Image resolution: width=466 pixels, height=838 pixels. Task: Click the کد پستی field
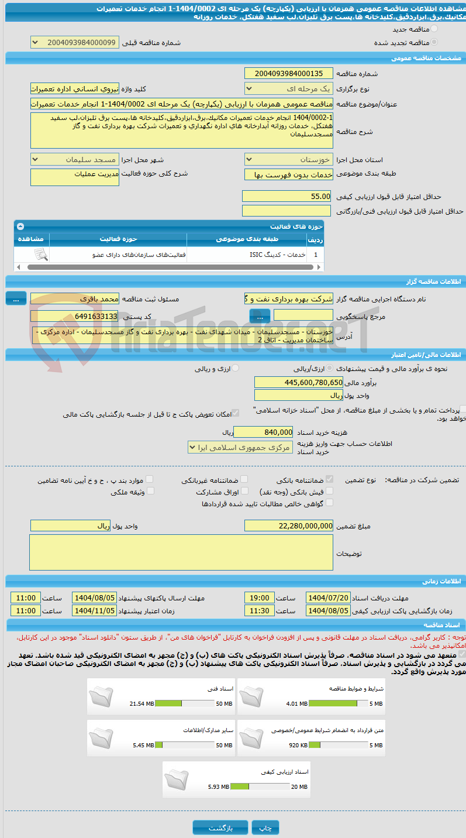[74, 316]
